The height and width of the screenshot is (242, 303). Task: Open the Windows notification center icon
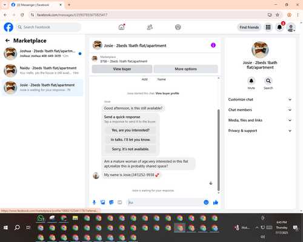tap(296, 227)
